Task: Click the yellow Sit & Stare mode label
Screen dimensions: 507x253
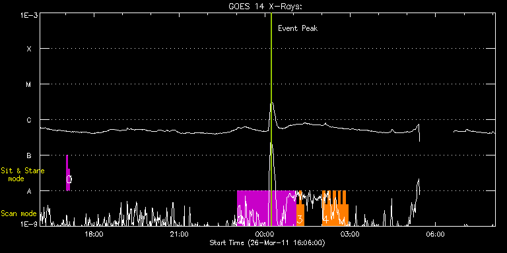Action: 22,175
